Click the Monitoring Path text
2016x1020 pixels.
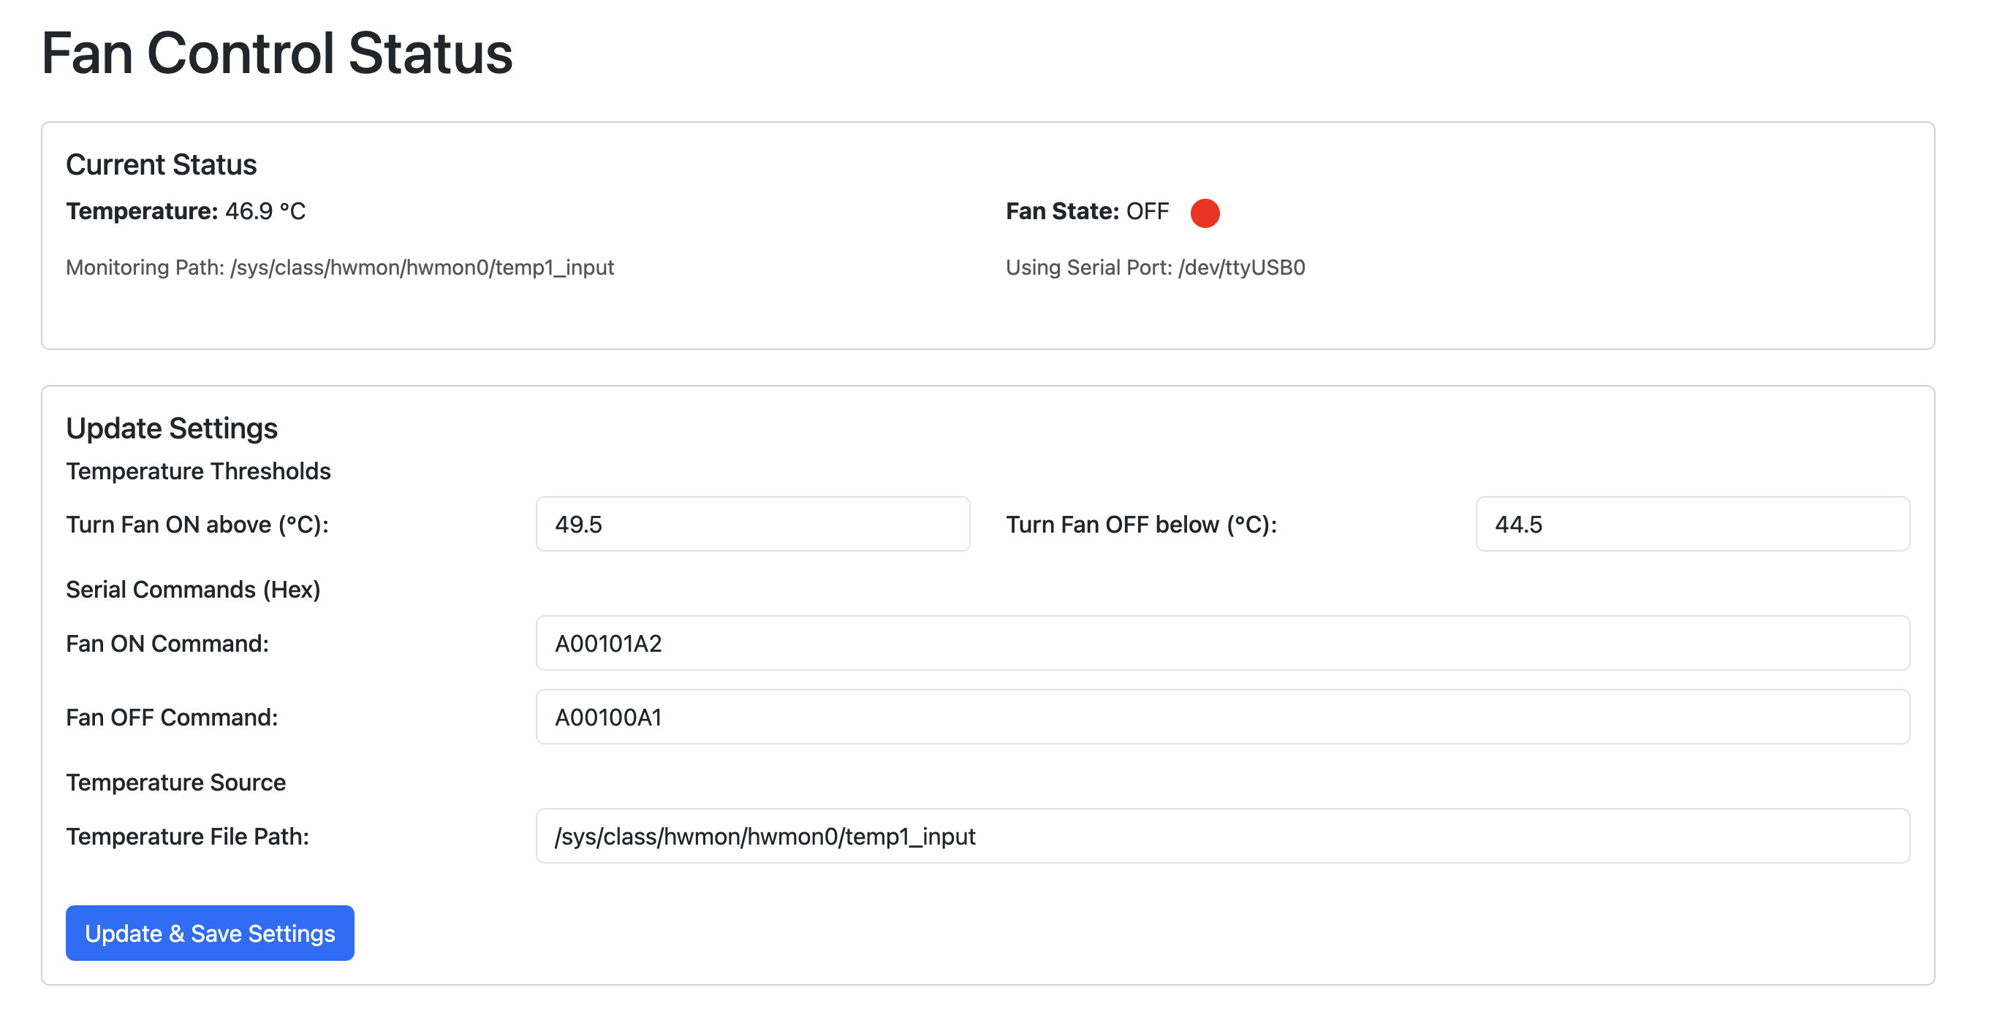[x=340, y=267]
